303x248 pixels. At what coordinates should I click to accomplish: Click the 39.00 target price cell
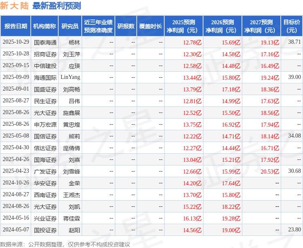coord(294,77)
